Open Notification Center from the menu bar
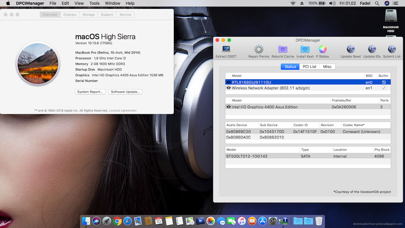Screen dimensions: 405x228 click(395, 3)
